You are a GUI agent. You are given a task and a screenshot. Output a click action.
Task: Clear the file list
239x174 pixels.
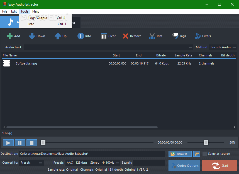[108, 36]
